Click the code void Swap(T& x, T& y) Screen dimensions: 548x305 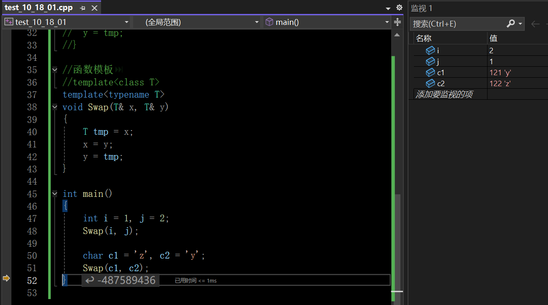[116, 107]
